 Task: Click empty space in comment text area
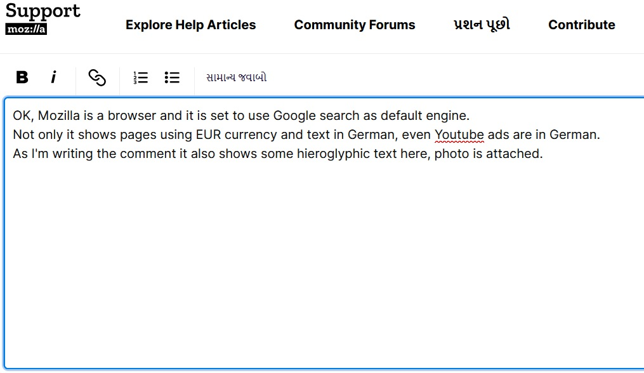click(x=317, y=266)
